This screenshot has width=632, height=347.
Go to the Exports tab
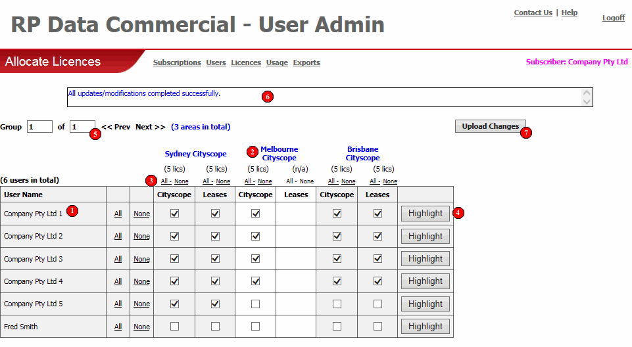(x=306, y=62)
